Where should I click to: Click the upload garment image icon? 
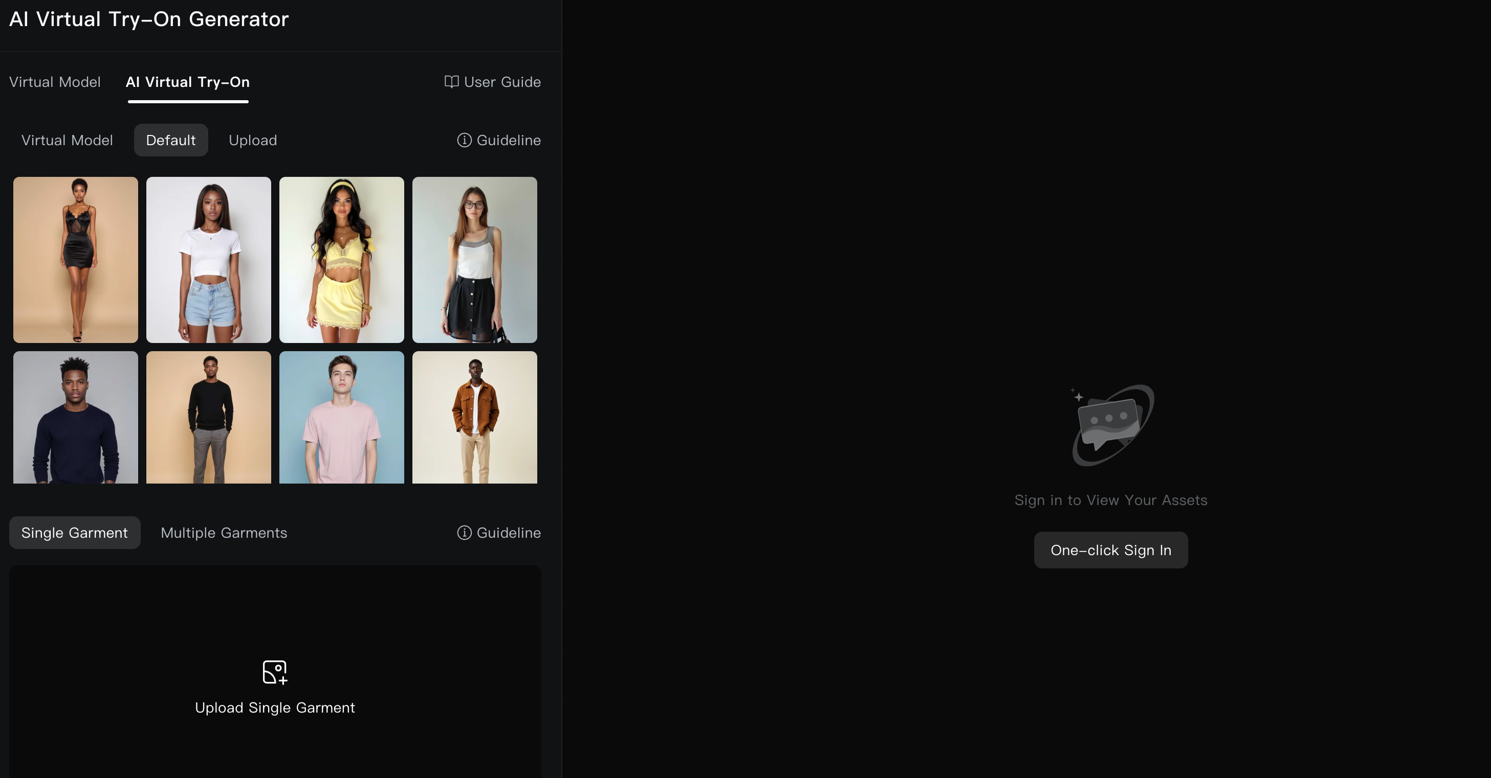(275, 672)
